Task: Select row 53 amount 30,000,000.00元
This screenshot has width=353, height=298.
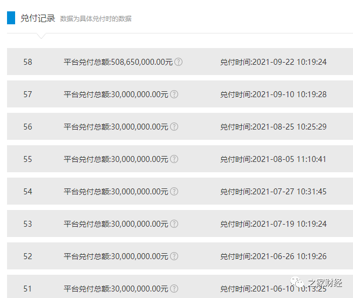Action: pyautogui.click(x=140, y=224)
